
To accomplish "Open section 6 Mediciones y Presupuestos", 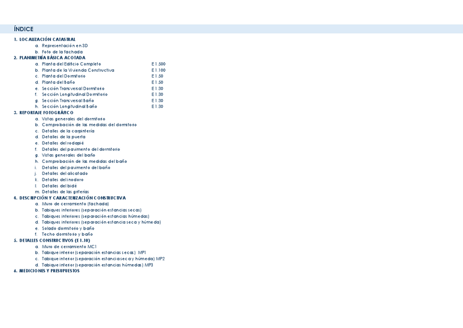I will 49,271.
